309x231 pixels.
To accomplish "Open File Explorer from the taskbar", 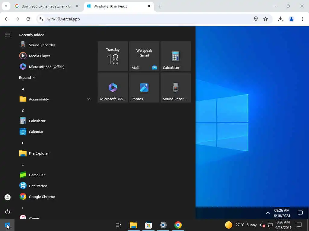I will 134,225.
